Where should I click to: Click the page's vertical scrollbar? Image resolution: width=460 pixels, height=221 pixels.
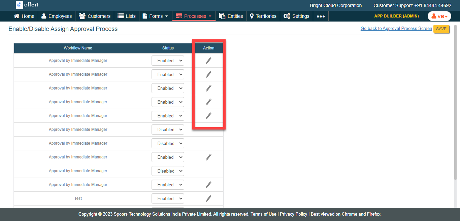coord(456,101)
